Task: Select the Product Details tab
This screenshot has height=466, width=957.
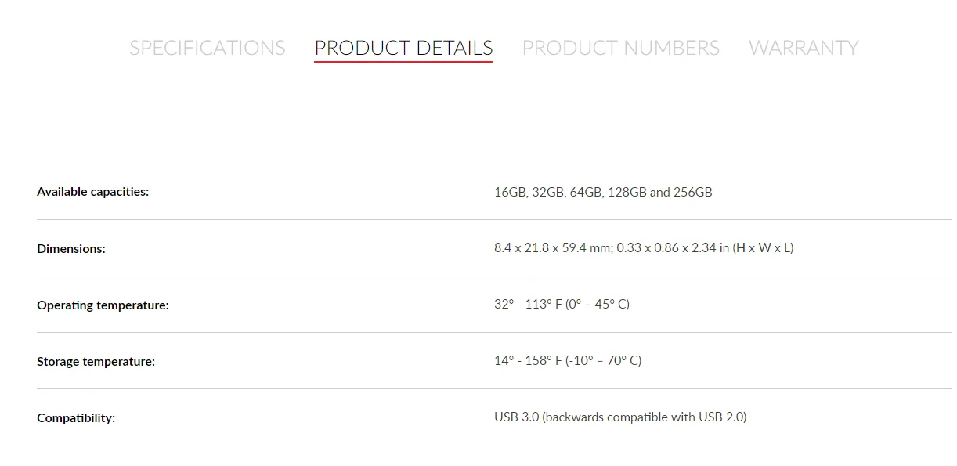Action: (x=403, y=48)
